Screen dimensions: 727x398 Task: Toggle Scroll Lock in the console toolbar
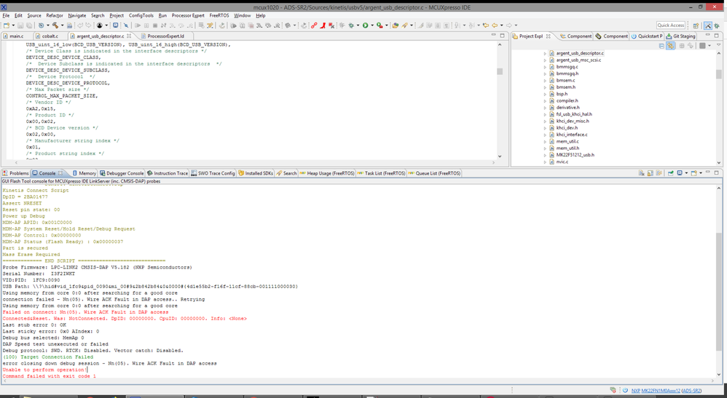tap(650, 173)
